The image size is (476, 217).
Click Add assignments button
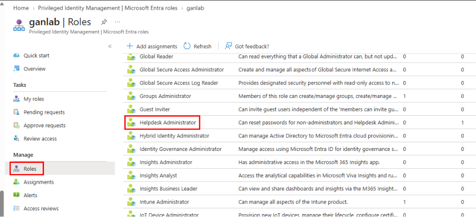click(152, 46)
